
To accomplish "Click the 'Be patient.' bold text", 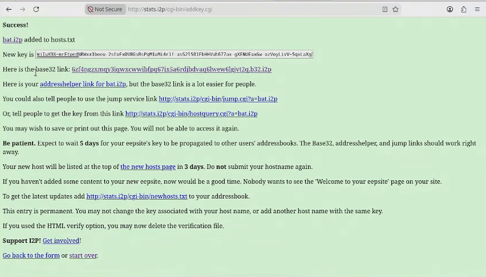I will click(x=19, y=143).
